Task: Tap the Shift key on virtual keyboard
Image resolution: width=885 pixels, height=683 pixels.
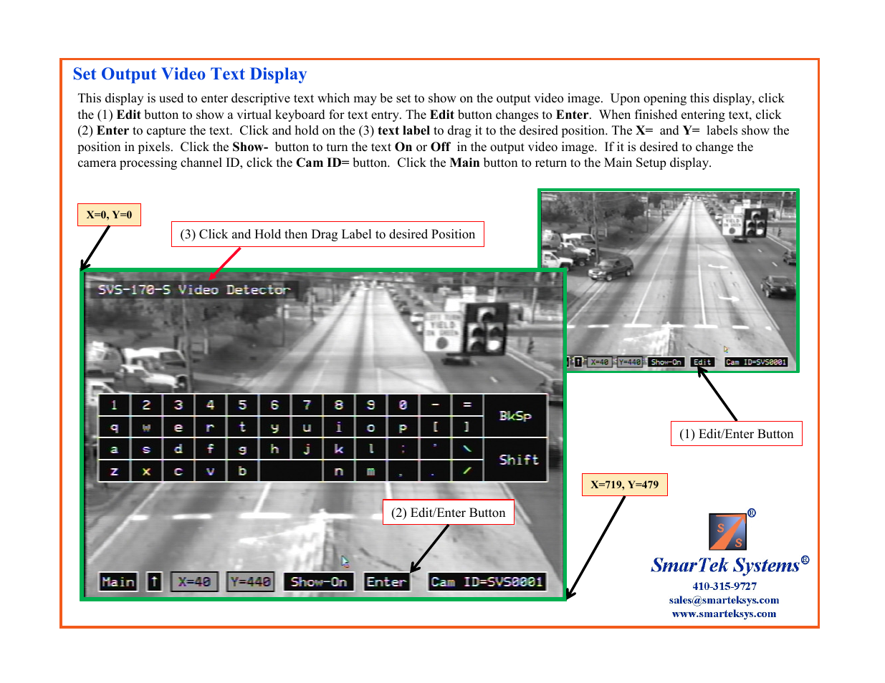Action: [515, 460]
